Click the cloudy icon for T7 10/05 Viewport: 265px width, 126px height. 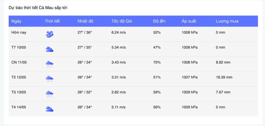[50, 49]
